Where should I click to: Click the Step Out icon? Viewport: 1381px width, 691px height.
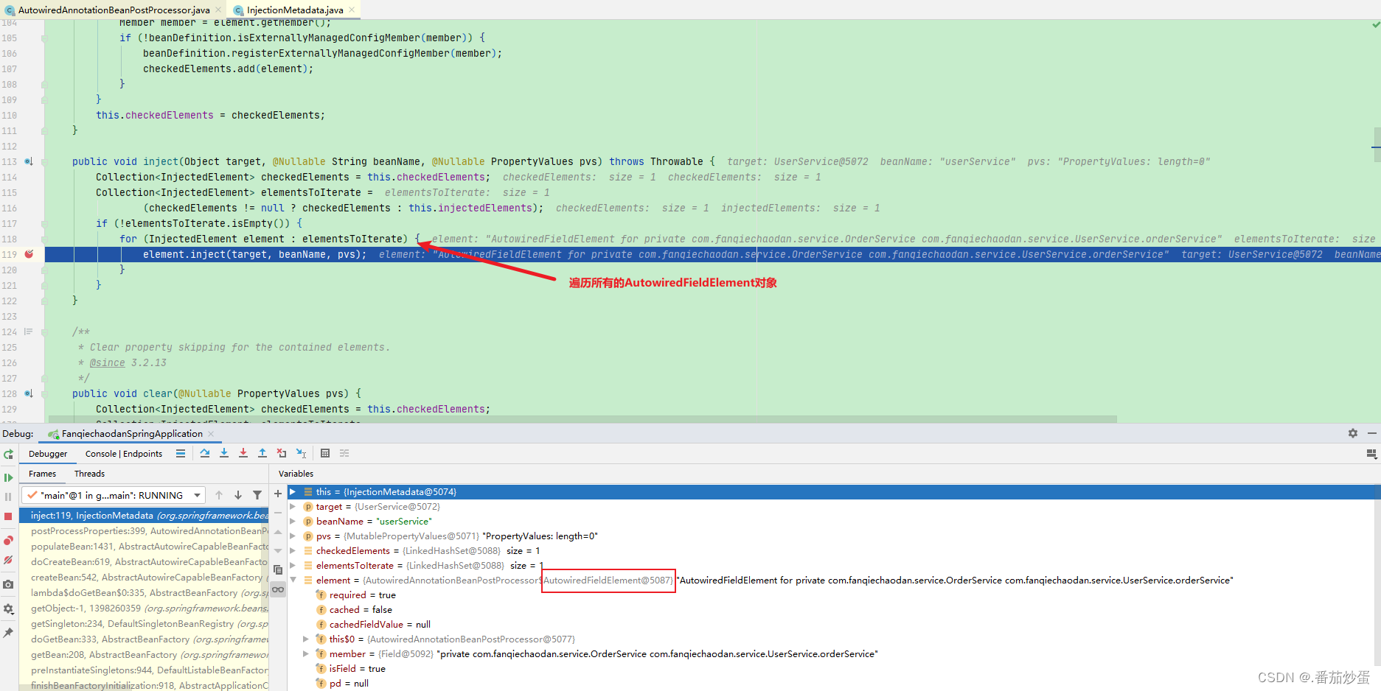pyautogui.click(x=262, y=454)
